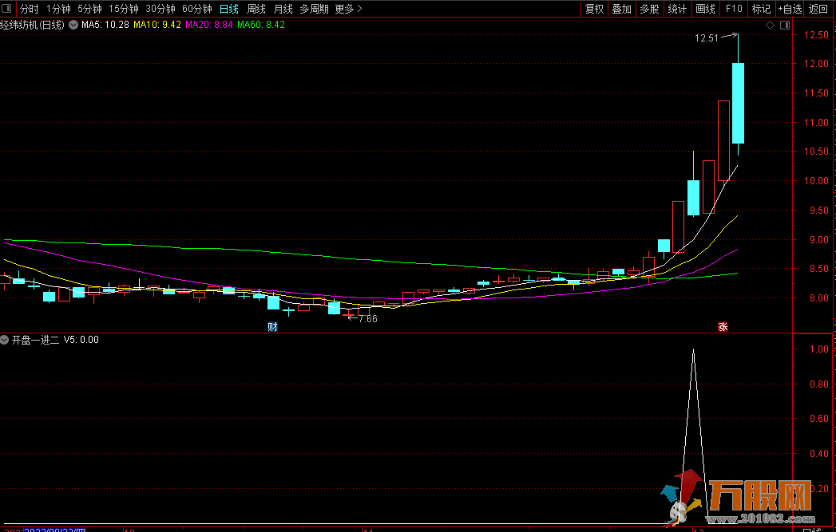This screenshot has height=532, width=836.
Task: Add stock with +自选 button
Action: pyautogui.click(x=790, y=9)
